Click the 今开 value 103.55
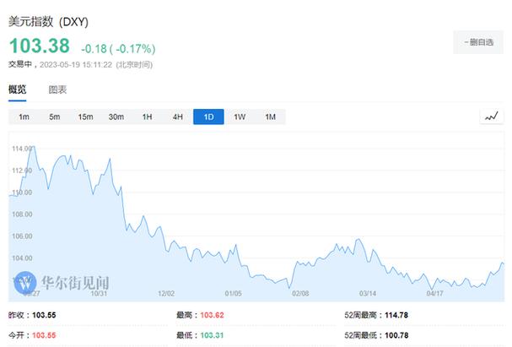The image size is (512, 347). 44,335
